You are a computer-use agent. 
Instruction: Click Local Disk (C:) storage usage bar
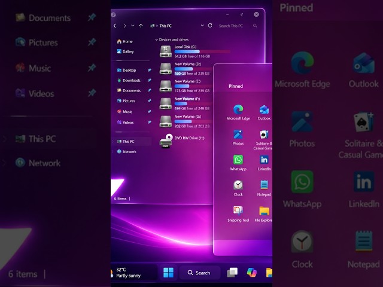point(202,51)
